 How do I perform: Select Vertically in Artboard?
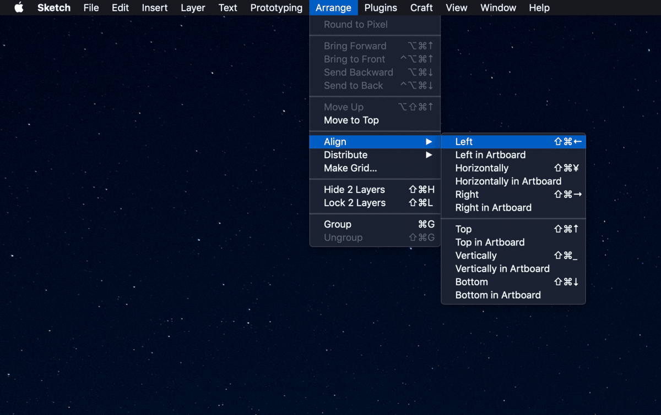[513, 269]
